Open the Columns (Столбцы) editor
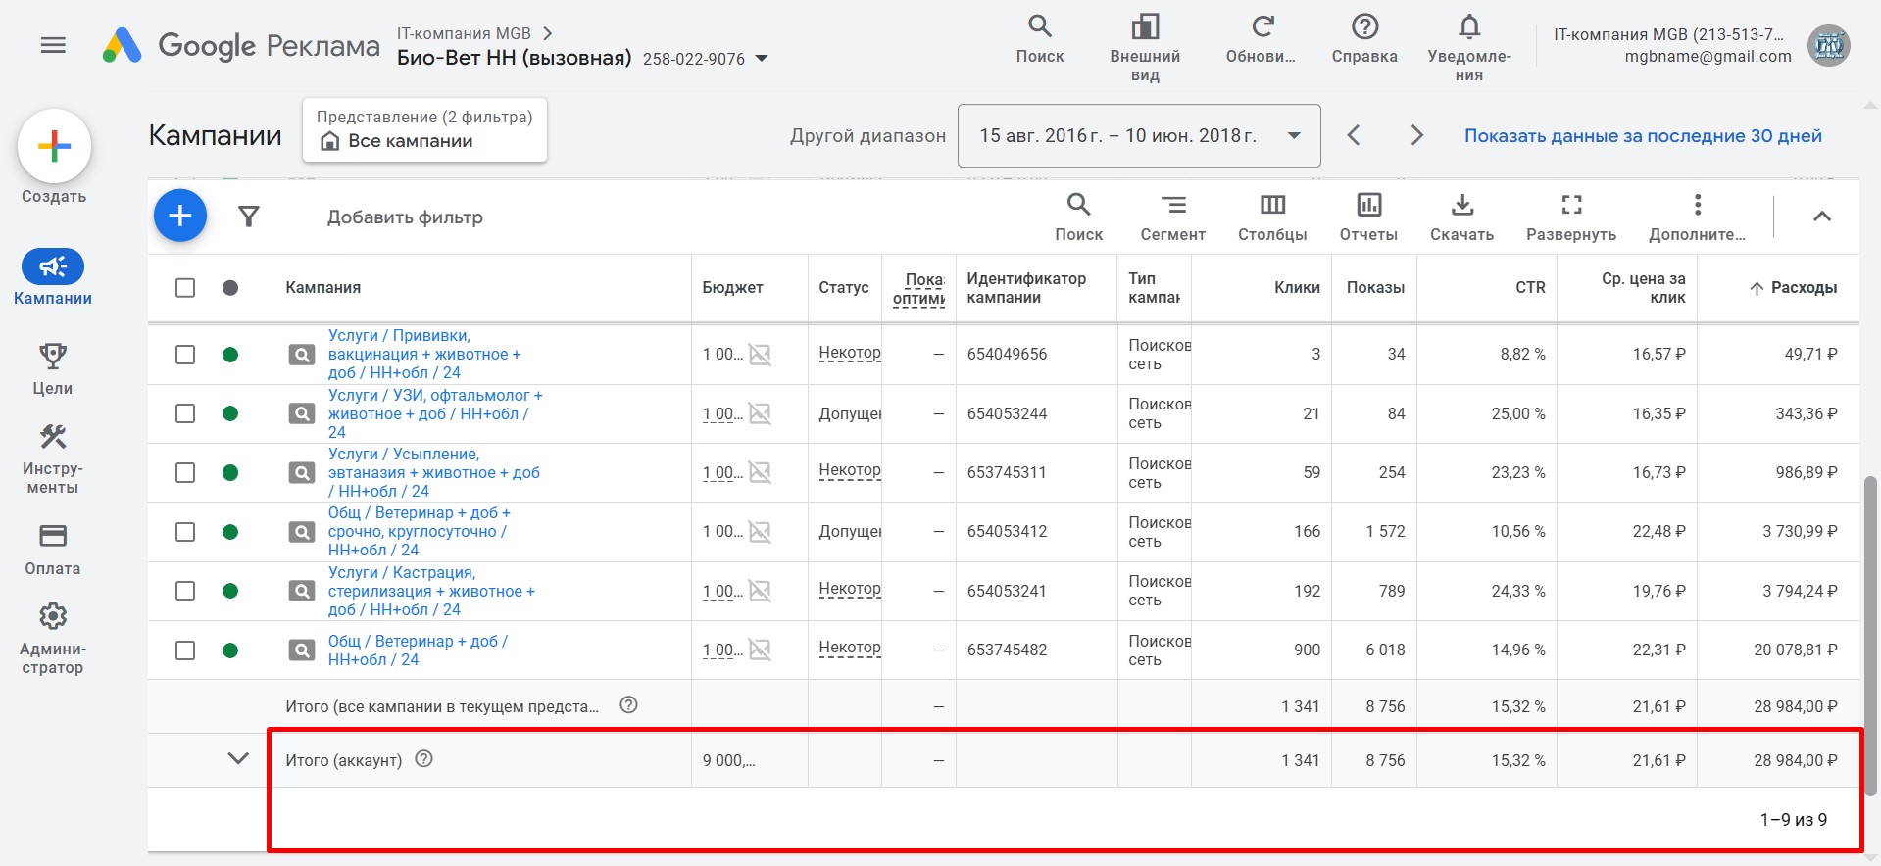This screenshot has width=1881, height=866. pos(1272,217)
